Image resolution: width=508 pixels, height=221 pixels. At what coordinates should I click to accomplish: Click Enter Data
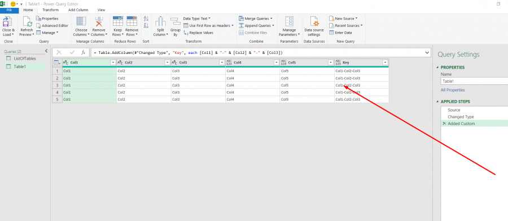340,33
